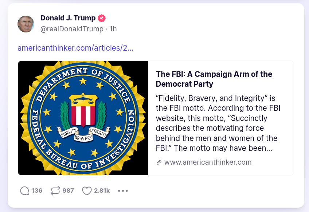Open the profile avatar photo
The width and height of the screenshot is (309, 212).
tap(26, 24)
